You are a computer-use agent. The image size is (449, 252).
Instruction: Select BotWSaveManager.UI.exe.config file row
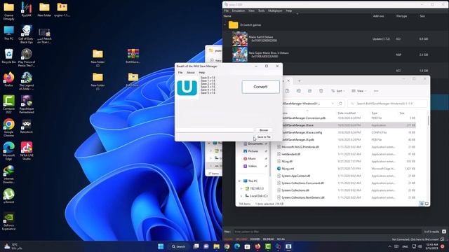click(x=347, y=132)
